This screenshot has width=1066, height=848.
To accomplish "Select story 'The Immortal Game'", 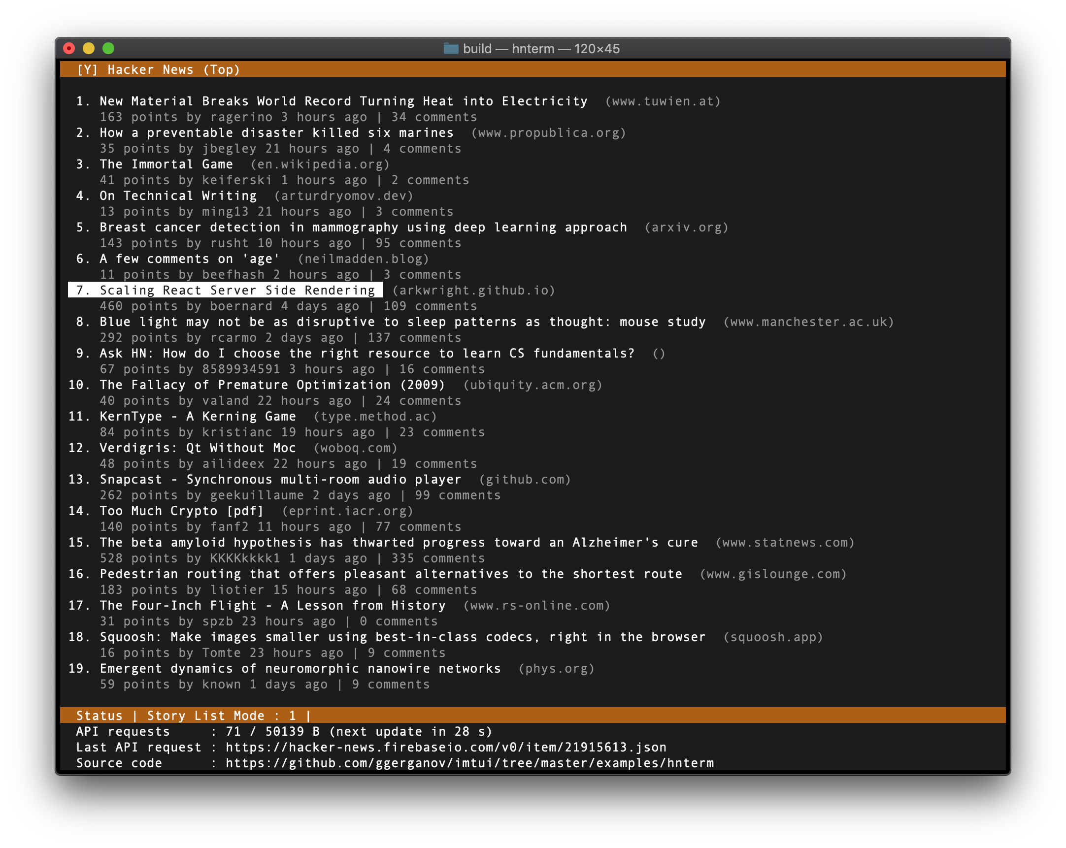I will [166, 164].
